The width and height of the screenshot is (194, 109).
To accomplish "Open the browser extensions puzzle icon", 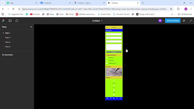I will (178, 9).
